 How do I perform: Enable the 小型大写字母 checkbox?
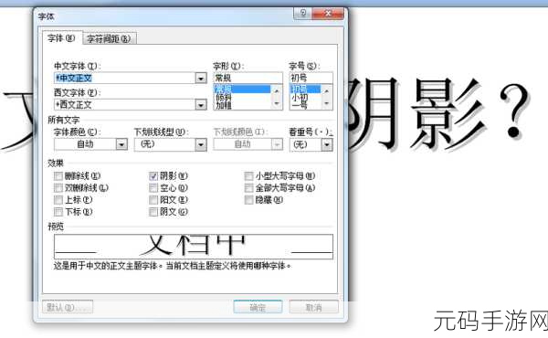248,175
